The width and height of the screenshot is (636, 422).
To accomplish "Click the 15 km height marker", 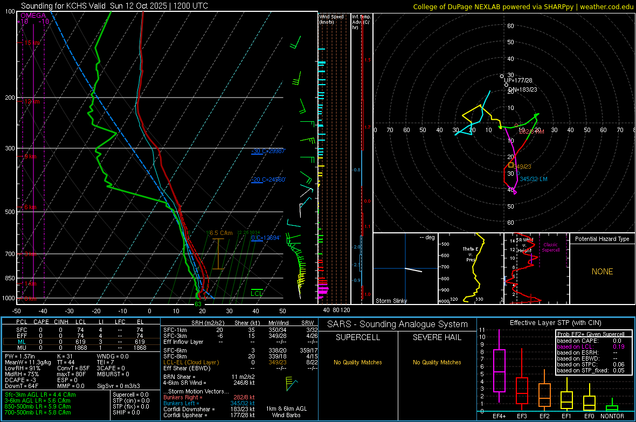I will tap(32, 43).
